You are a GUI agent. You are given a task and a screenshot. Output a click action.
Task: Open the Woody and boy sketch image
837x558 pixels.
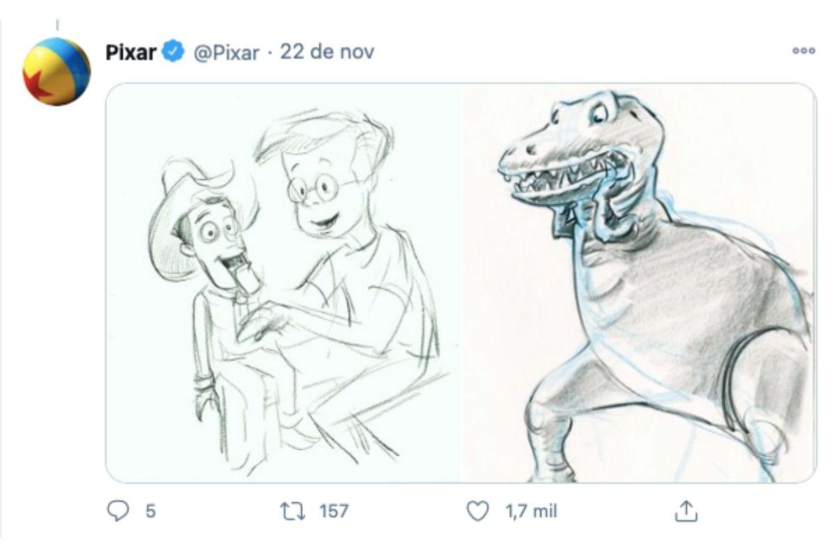[282, 282]
